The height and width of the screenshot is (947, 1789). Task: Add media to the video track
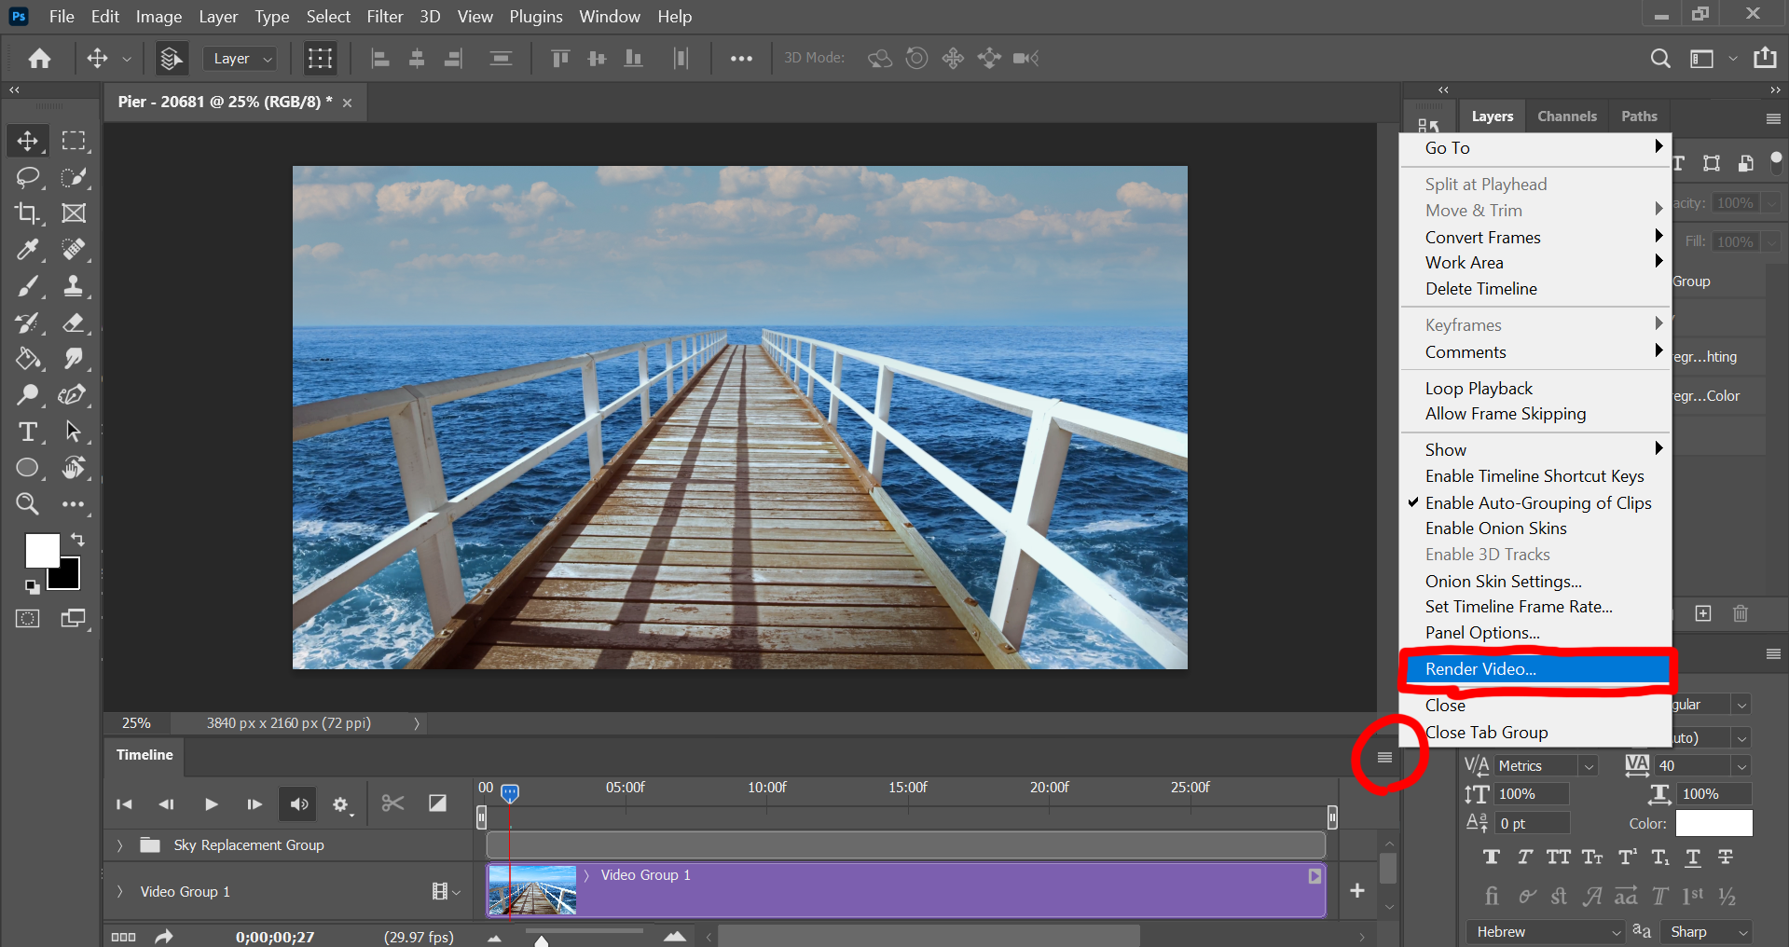pos(1357,891)
